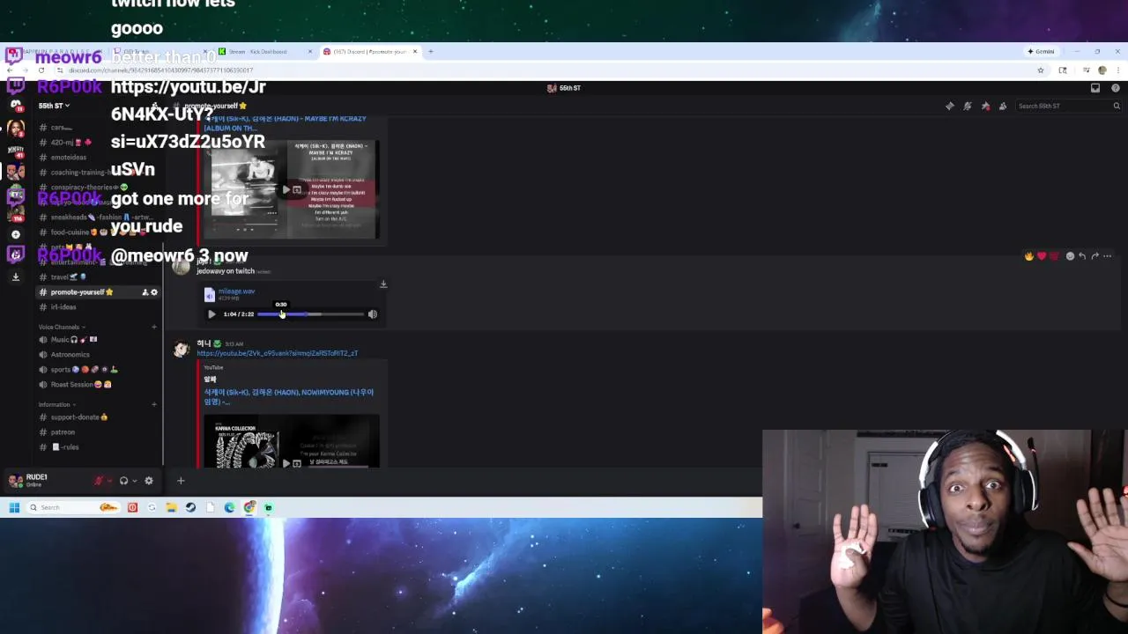
Task: Open the 55th ST server dropdown
Action: pyautogui.click(x=54, y=106)
